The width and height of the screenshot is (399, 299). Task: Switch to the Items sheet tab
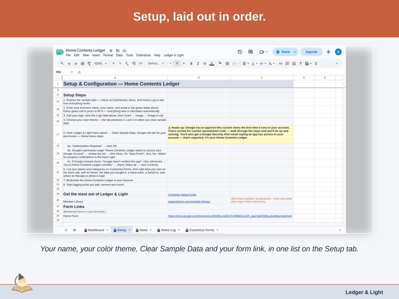pyautogui.click(x=144, y=230)
